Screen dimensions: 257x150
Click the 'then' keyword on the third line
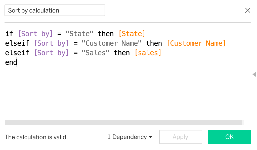click(x=122, y=53)
